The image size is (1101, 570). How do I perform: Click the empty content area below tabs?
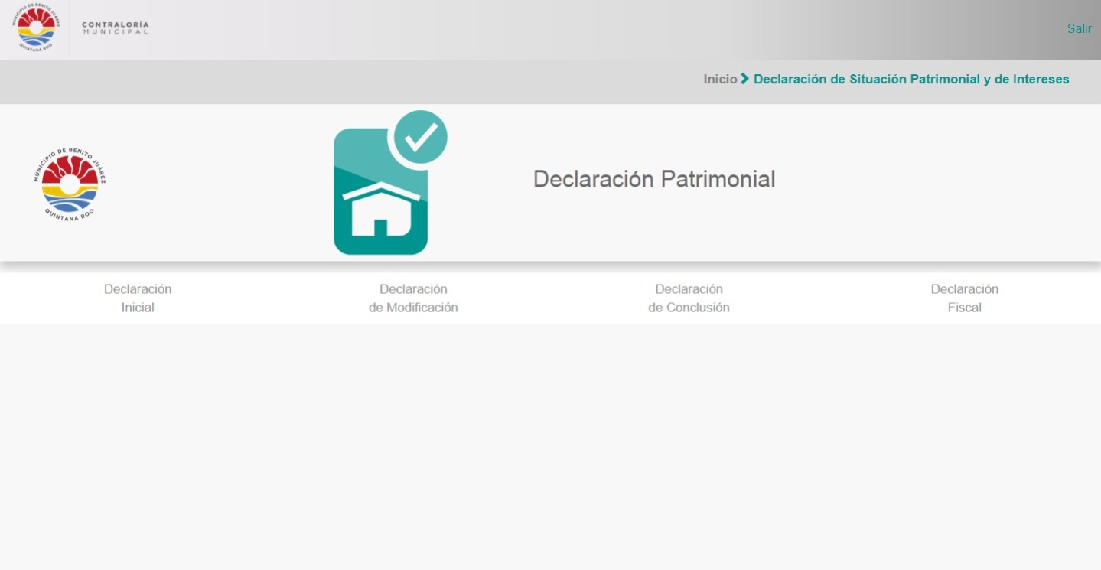551,444
